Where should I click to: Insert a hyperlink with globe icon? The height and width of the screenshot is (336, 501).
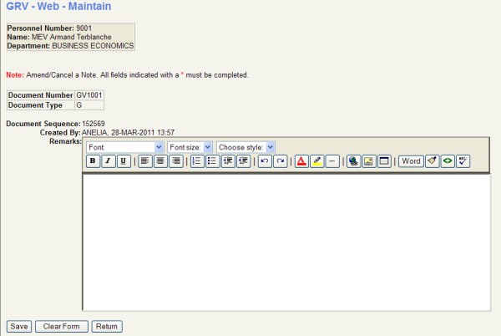(x=353, y=161)
